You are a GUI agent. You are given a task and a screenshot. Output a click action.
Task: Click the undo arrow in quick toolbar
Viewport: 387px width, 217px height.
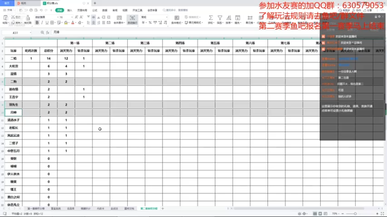pos(41,10)
